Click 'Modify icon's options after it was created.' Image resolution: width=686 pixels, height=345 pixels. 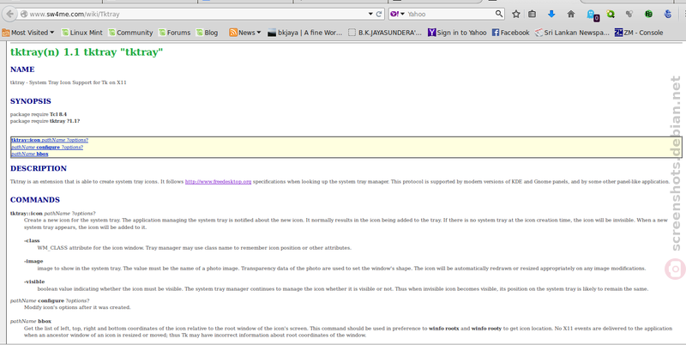pos(77,307)
